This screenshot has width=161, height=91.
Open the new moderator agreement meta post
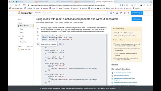pyautogui.click(x=128, y=45)
